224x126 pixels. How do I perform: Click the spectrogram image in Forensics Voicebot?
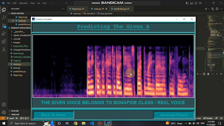[x=113, y=66]
